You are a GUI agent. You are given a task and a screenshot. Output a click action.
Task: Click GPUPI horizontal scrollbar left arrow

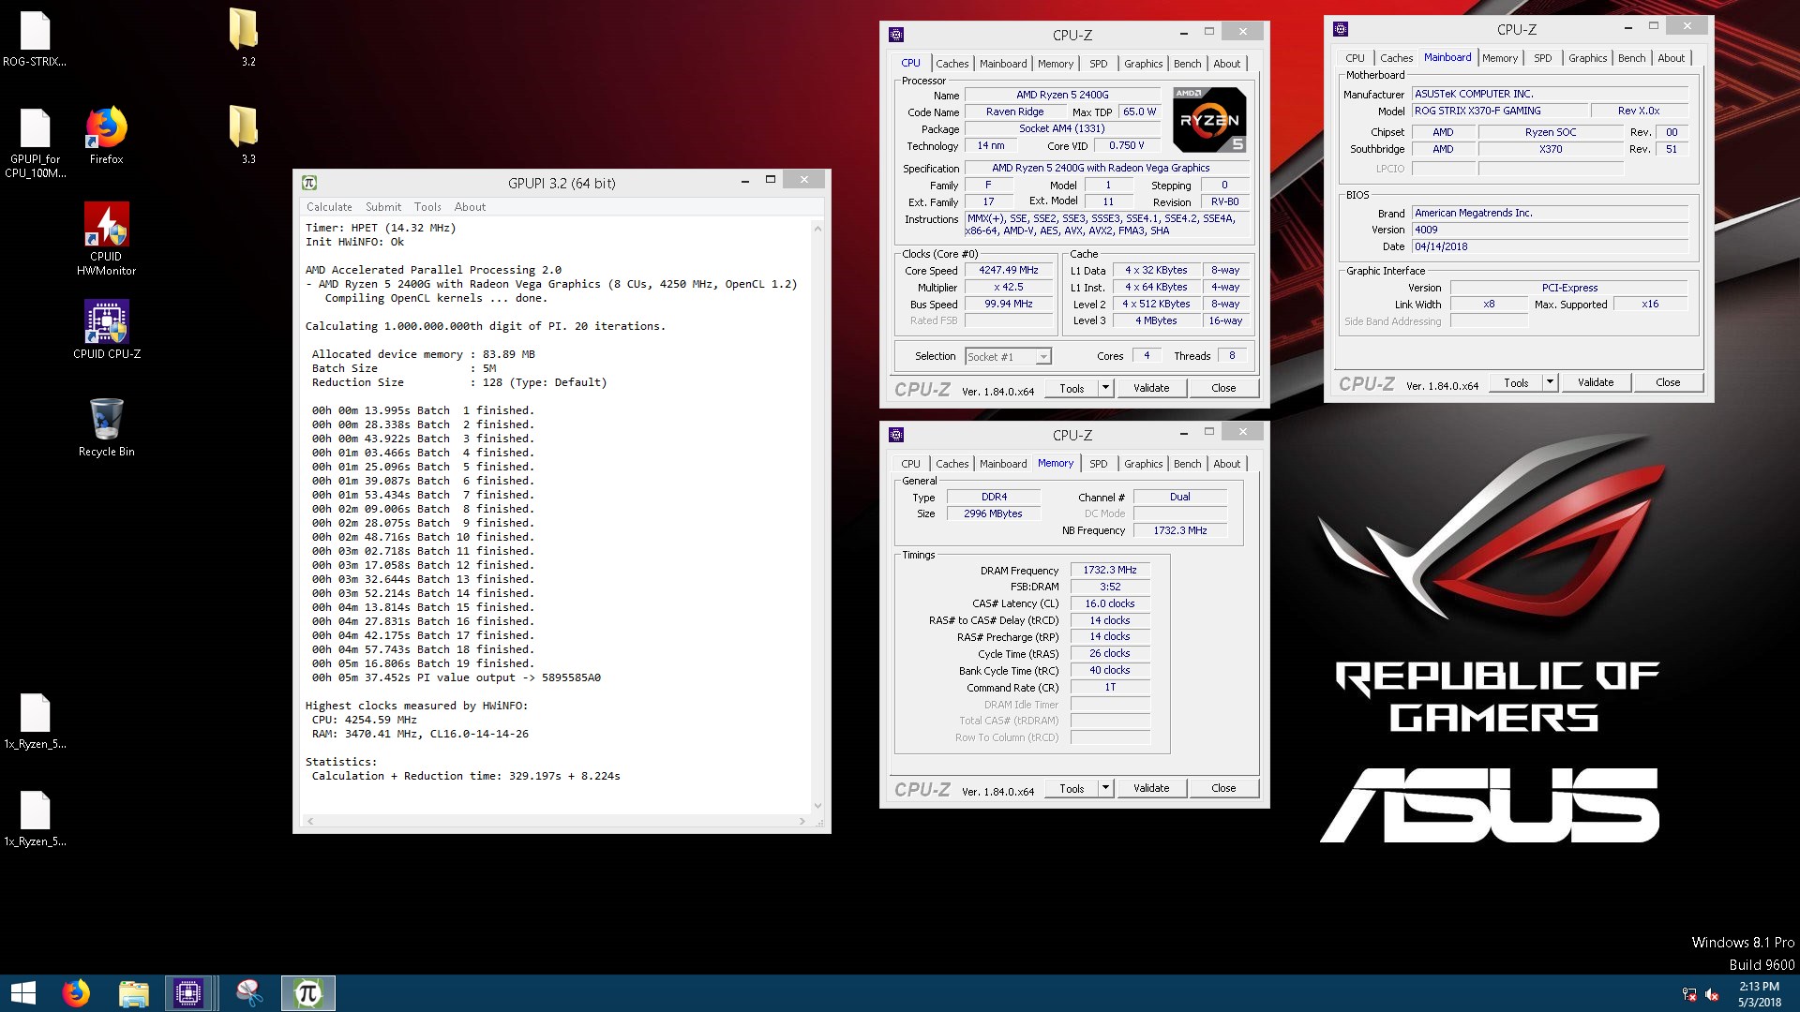click(310, 821)
